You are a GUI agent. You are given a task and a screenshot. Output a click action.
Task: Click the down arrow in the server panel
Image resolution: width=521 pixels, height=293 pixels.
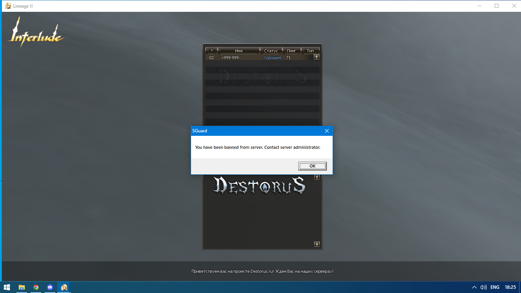click(x=317, y=244)
